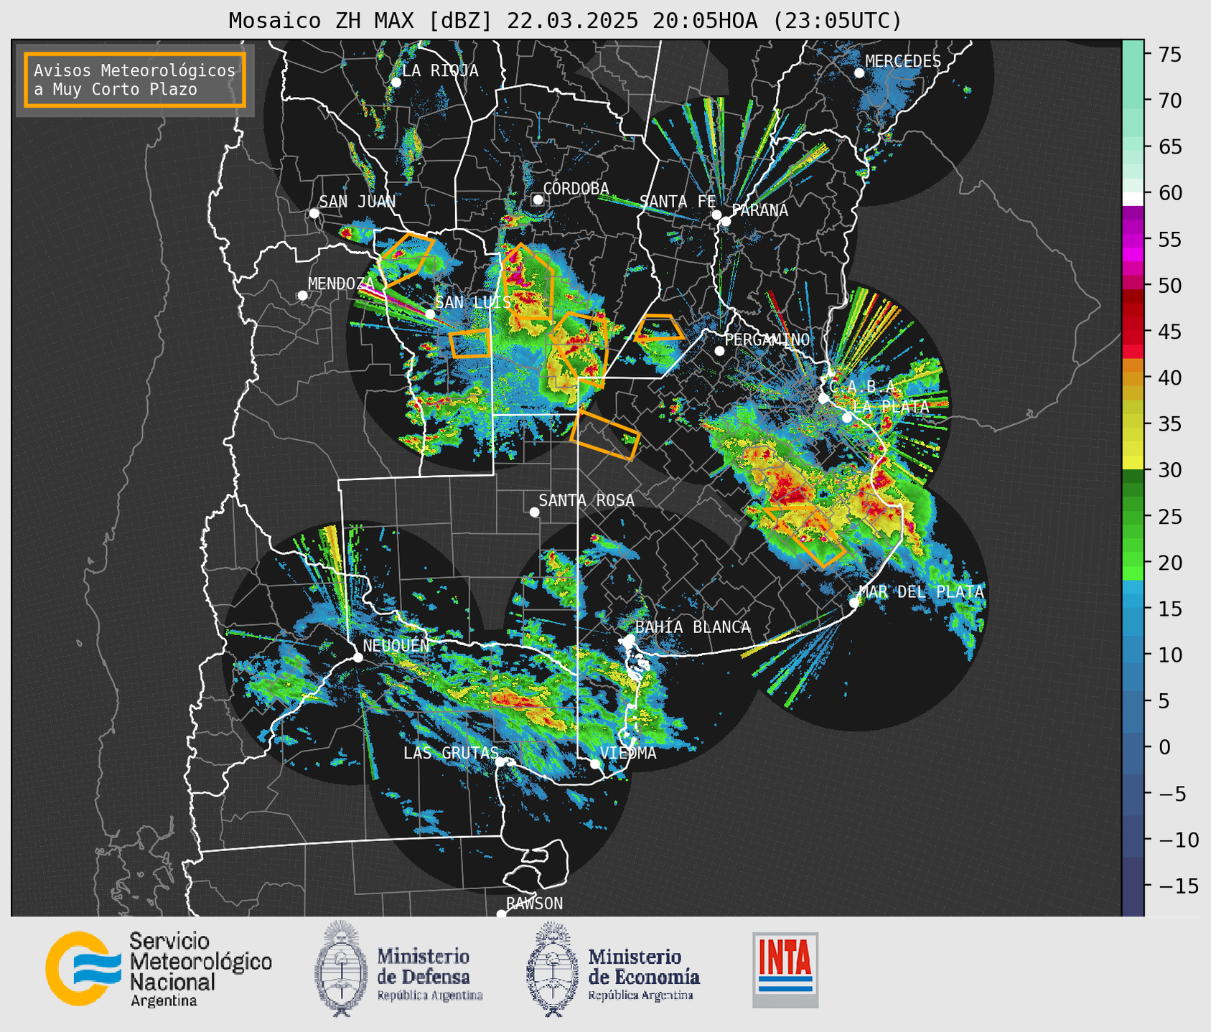This screenshot has width=1211, height=1032.
Task: Click the MENDOZA city label
Action: point(341,283)
